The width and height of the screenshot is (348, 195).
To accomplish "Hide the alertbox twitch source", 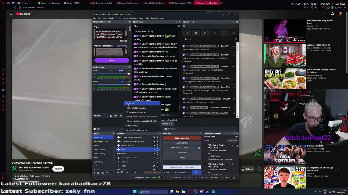I will tap(154, 145).
